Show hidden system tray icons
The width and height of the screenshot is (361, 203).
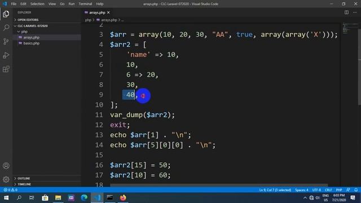tap(305, 198)
